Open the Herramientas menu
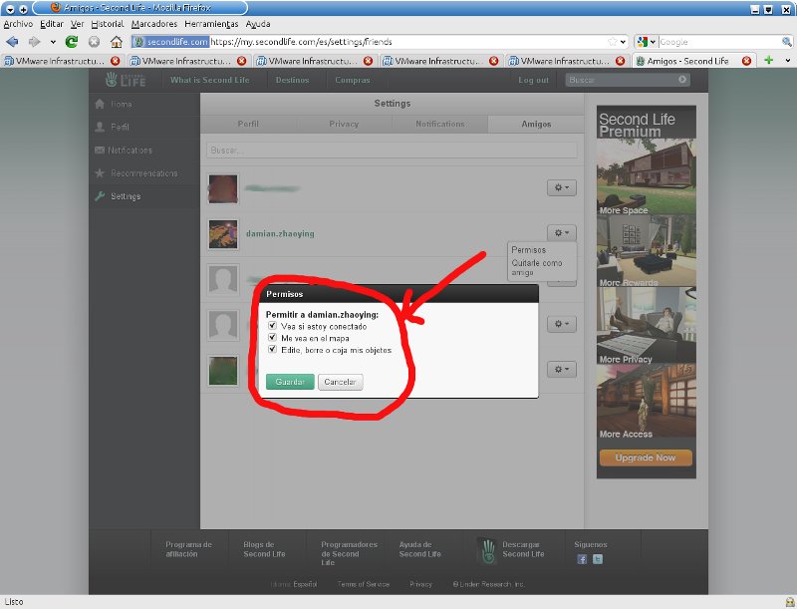The height and width of the screenshot is (609, 797). [211, 24]
